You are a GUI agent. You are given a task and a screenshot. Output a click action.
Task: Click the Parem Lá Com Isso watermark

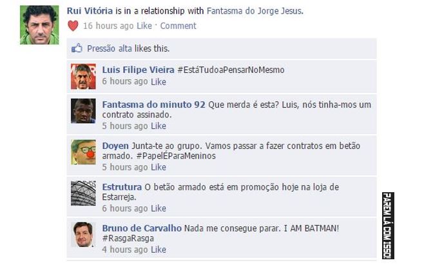click(x=388, y=226)
